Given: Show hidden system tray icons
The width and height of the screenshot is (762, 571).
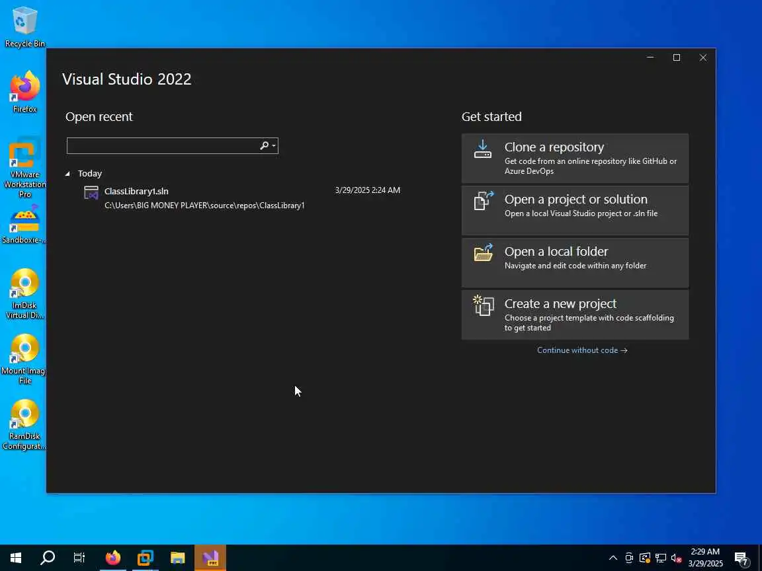Looking at the screenshot, I should [x=613, y=558].
